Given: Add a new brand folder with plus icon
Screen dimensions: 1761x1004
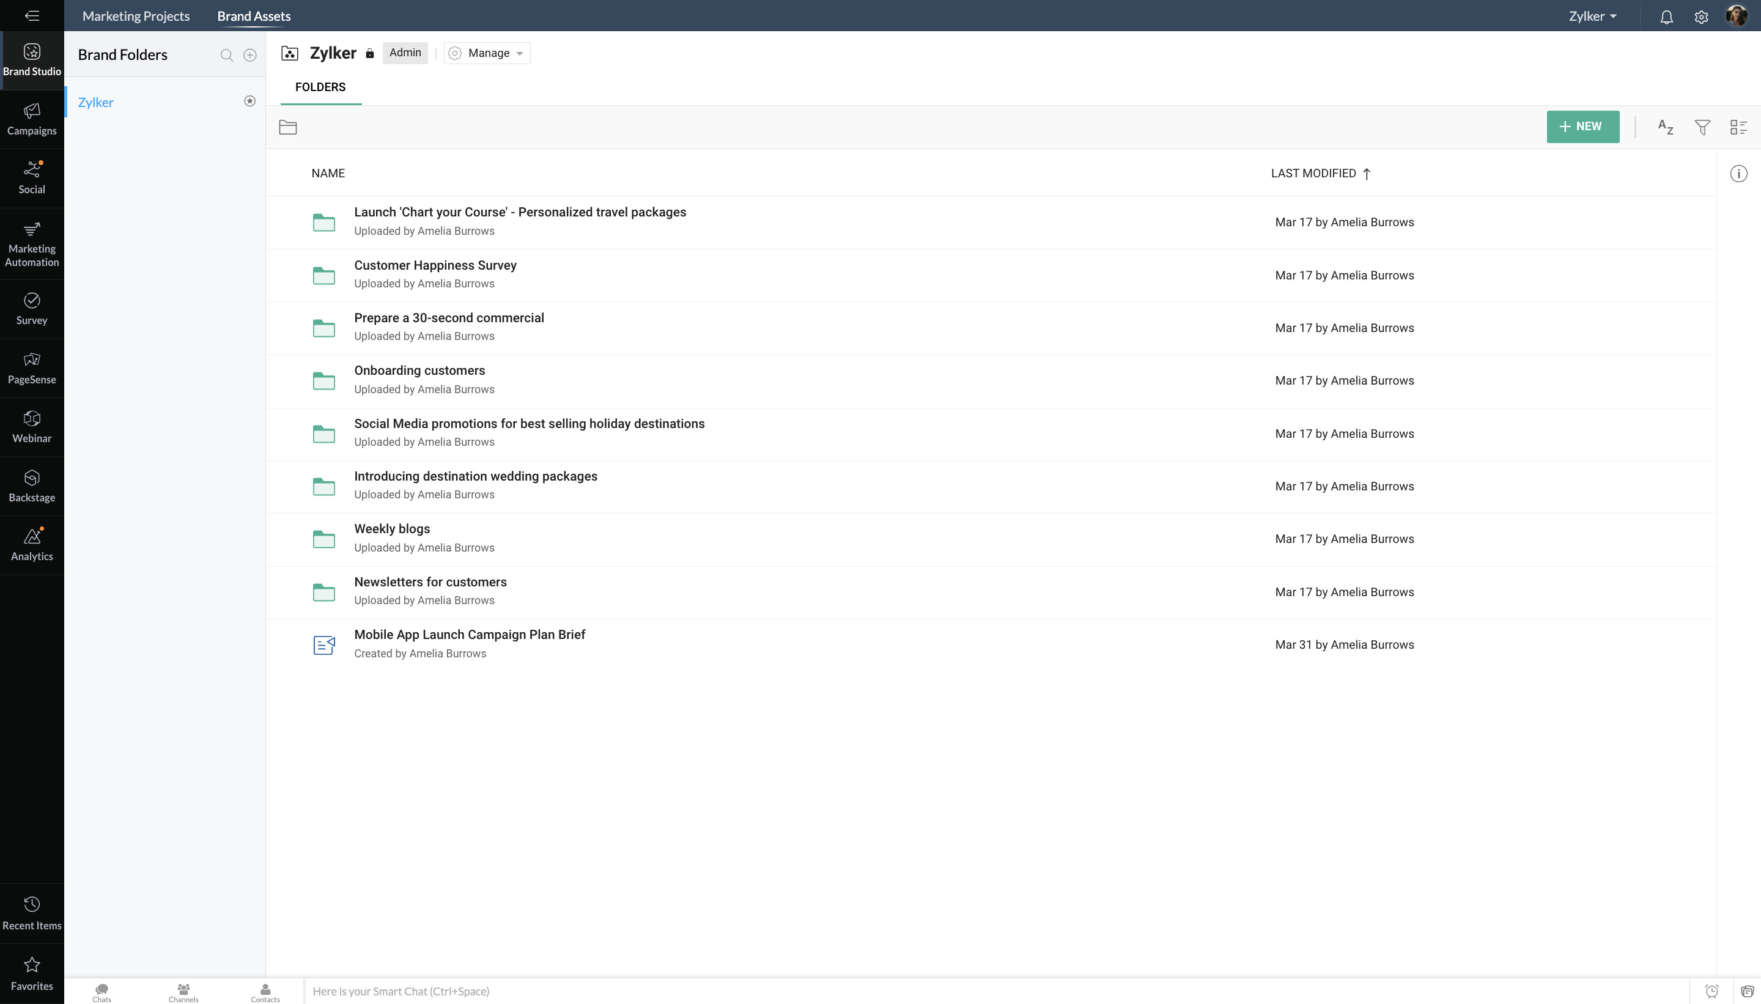Looking at the screenshot, I should pyautogui.click(x=249, y=55).
